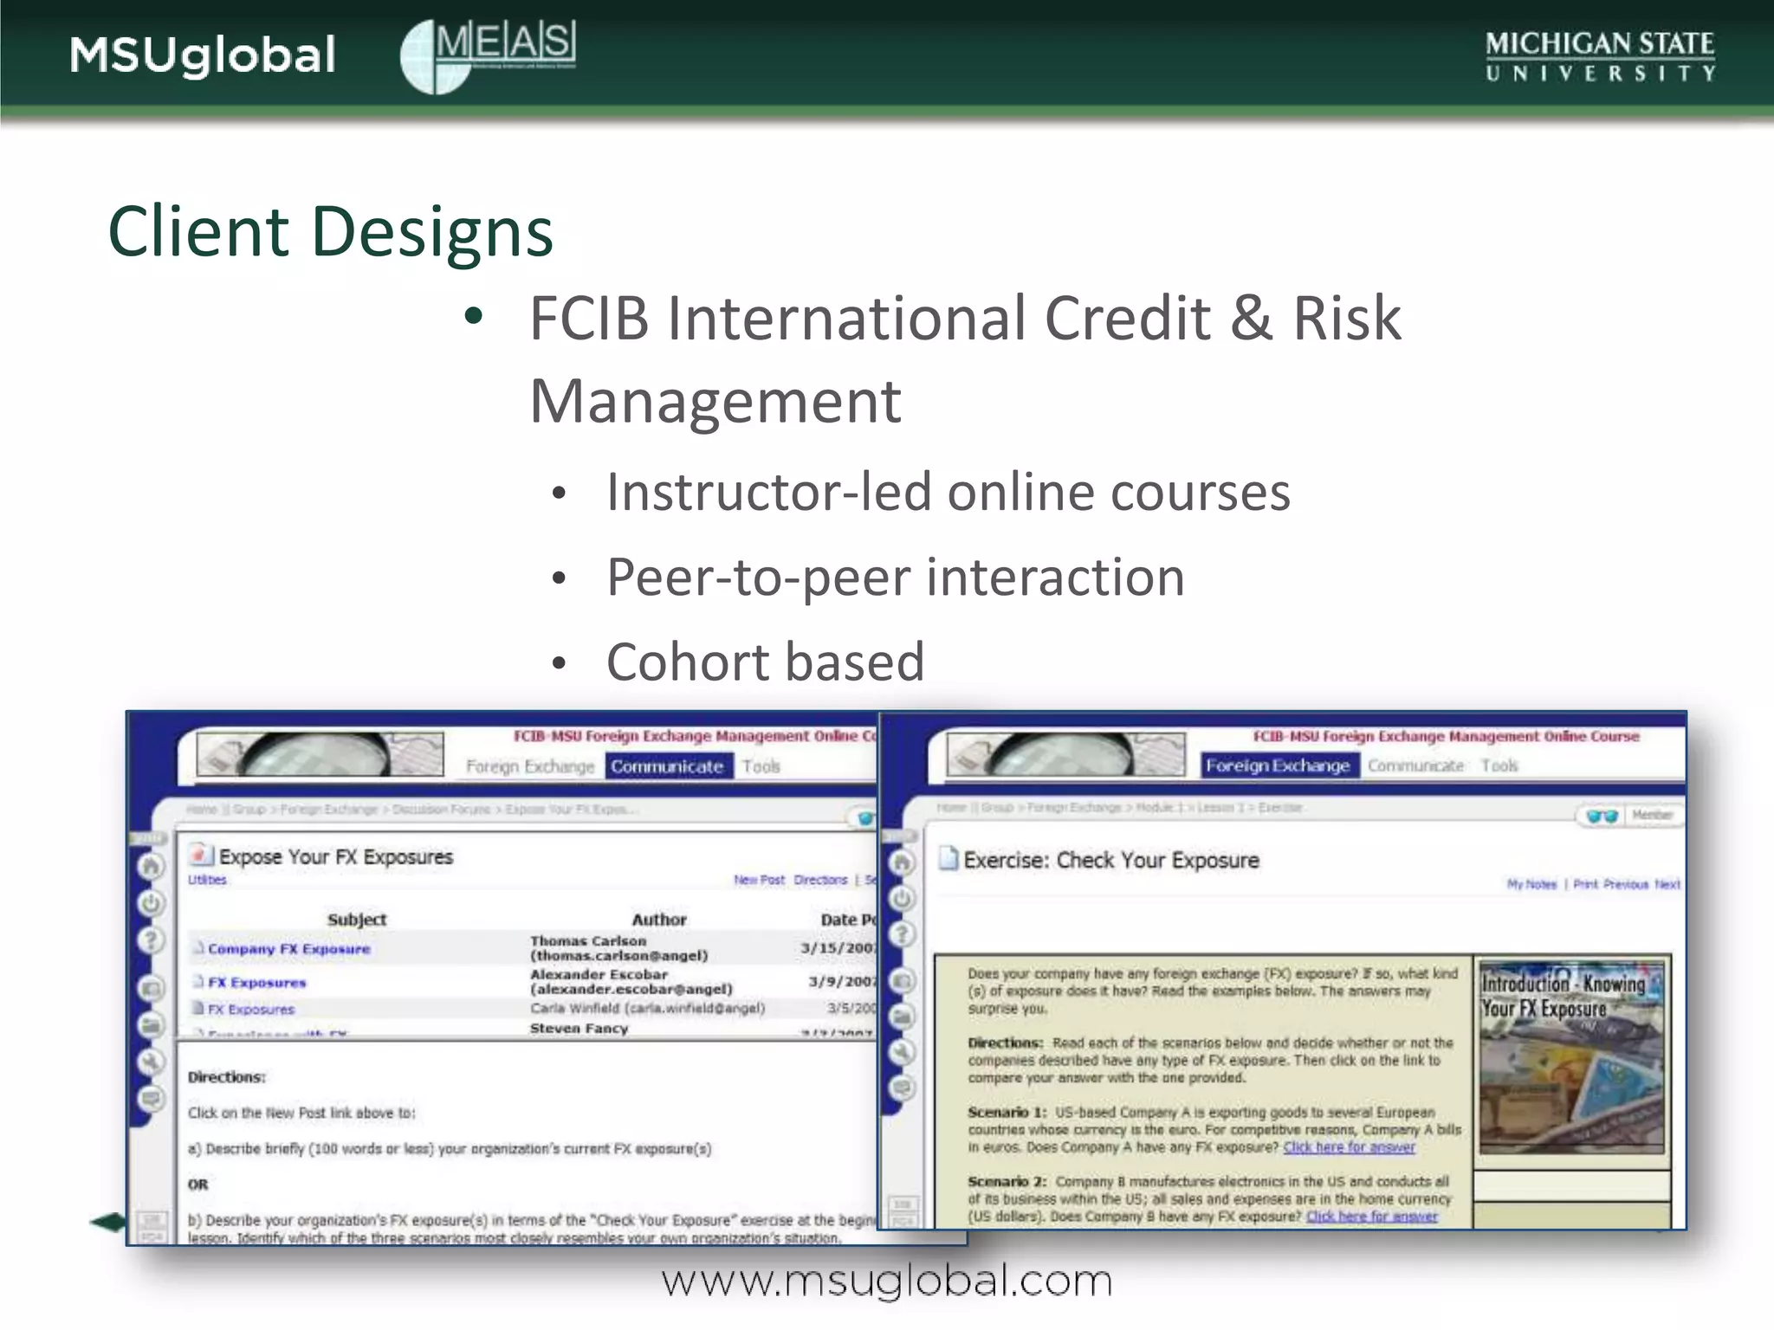Click the Previous link in Exercise window
Viewport: 1774px width, 1330px height.
pos(1626,884)
